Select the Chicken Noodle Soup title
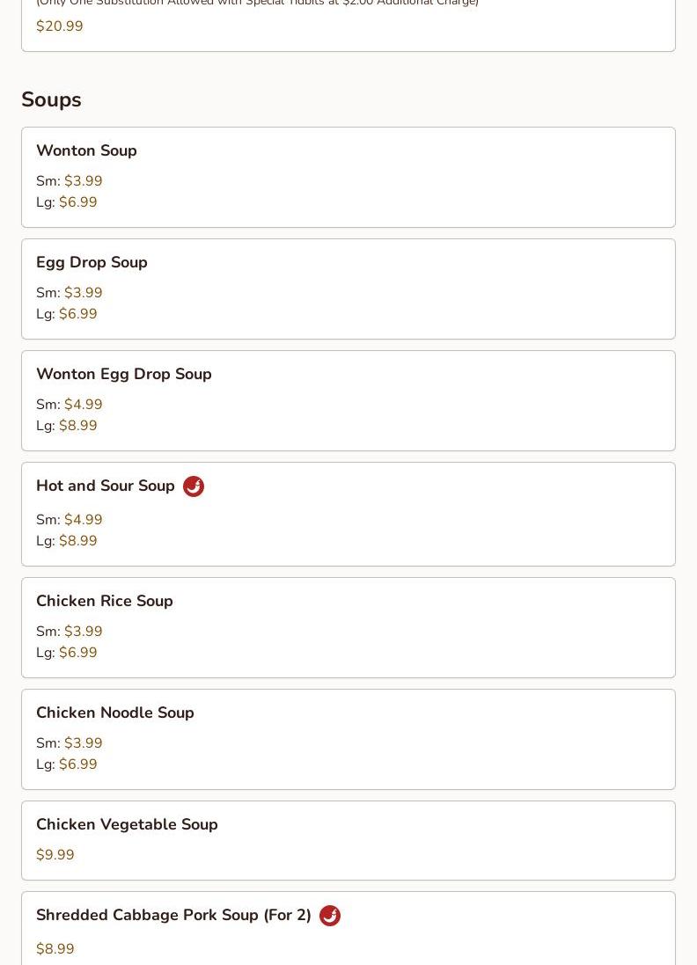697x965 pixels. pyautogui.click(x=115, y=712)
